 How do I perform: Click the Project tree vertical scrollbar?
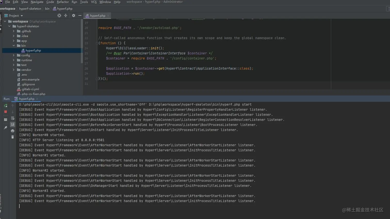(x=82, y=41)
